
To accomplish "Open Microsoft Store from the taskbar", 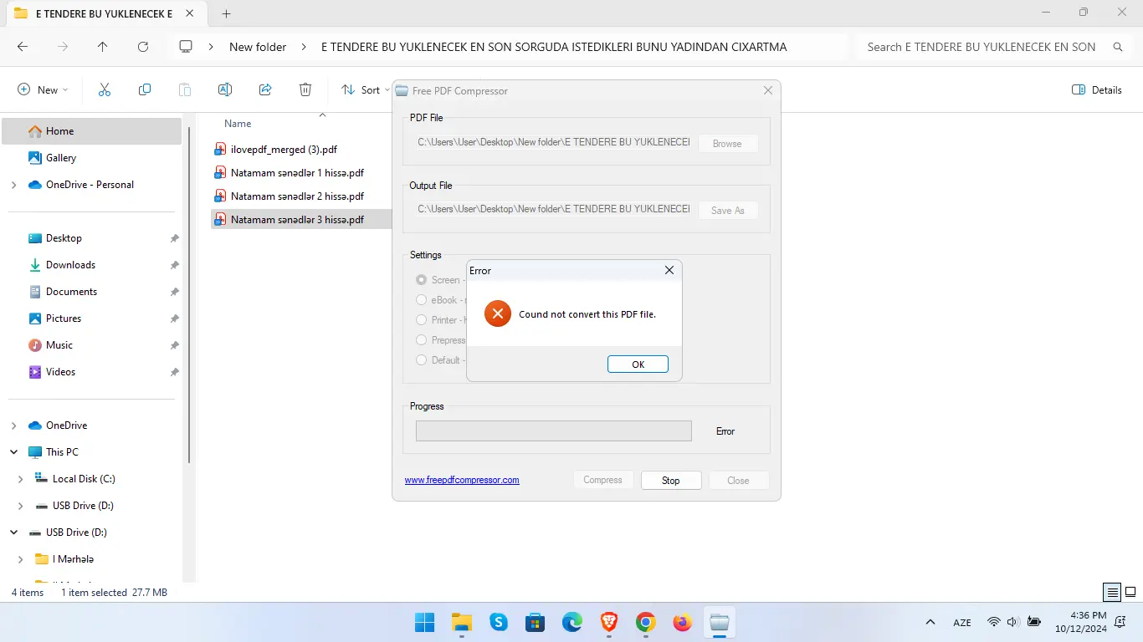I will (536, 622).
